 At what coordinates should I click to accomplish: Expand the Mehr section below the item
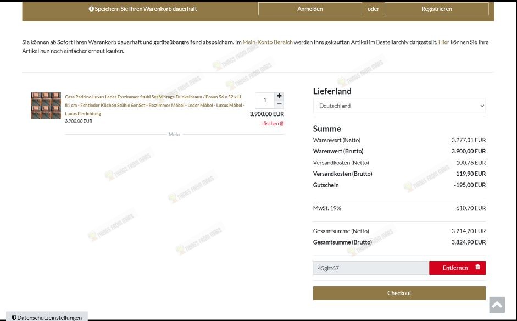tap(174, 134)
